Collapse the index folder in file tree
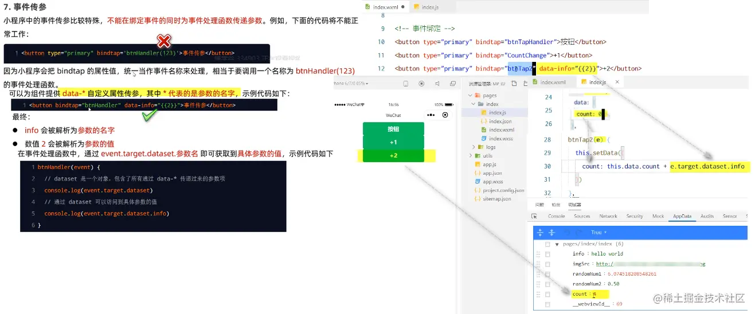The height and width of the screenshot is (314, 755). [474, 104]
